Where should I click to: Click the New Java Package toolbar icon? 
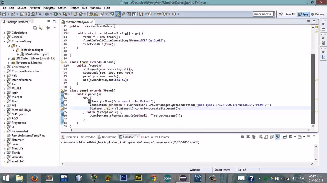point(75,14)
